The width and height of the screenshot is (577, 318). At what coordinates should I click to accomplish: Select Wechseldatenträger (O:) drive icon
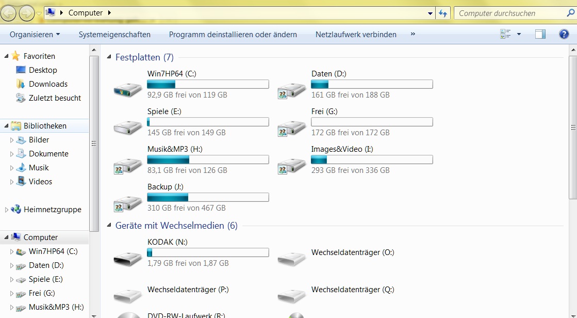[292, 258]
